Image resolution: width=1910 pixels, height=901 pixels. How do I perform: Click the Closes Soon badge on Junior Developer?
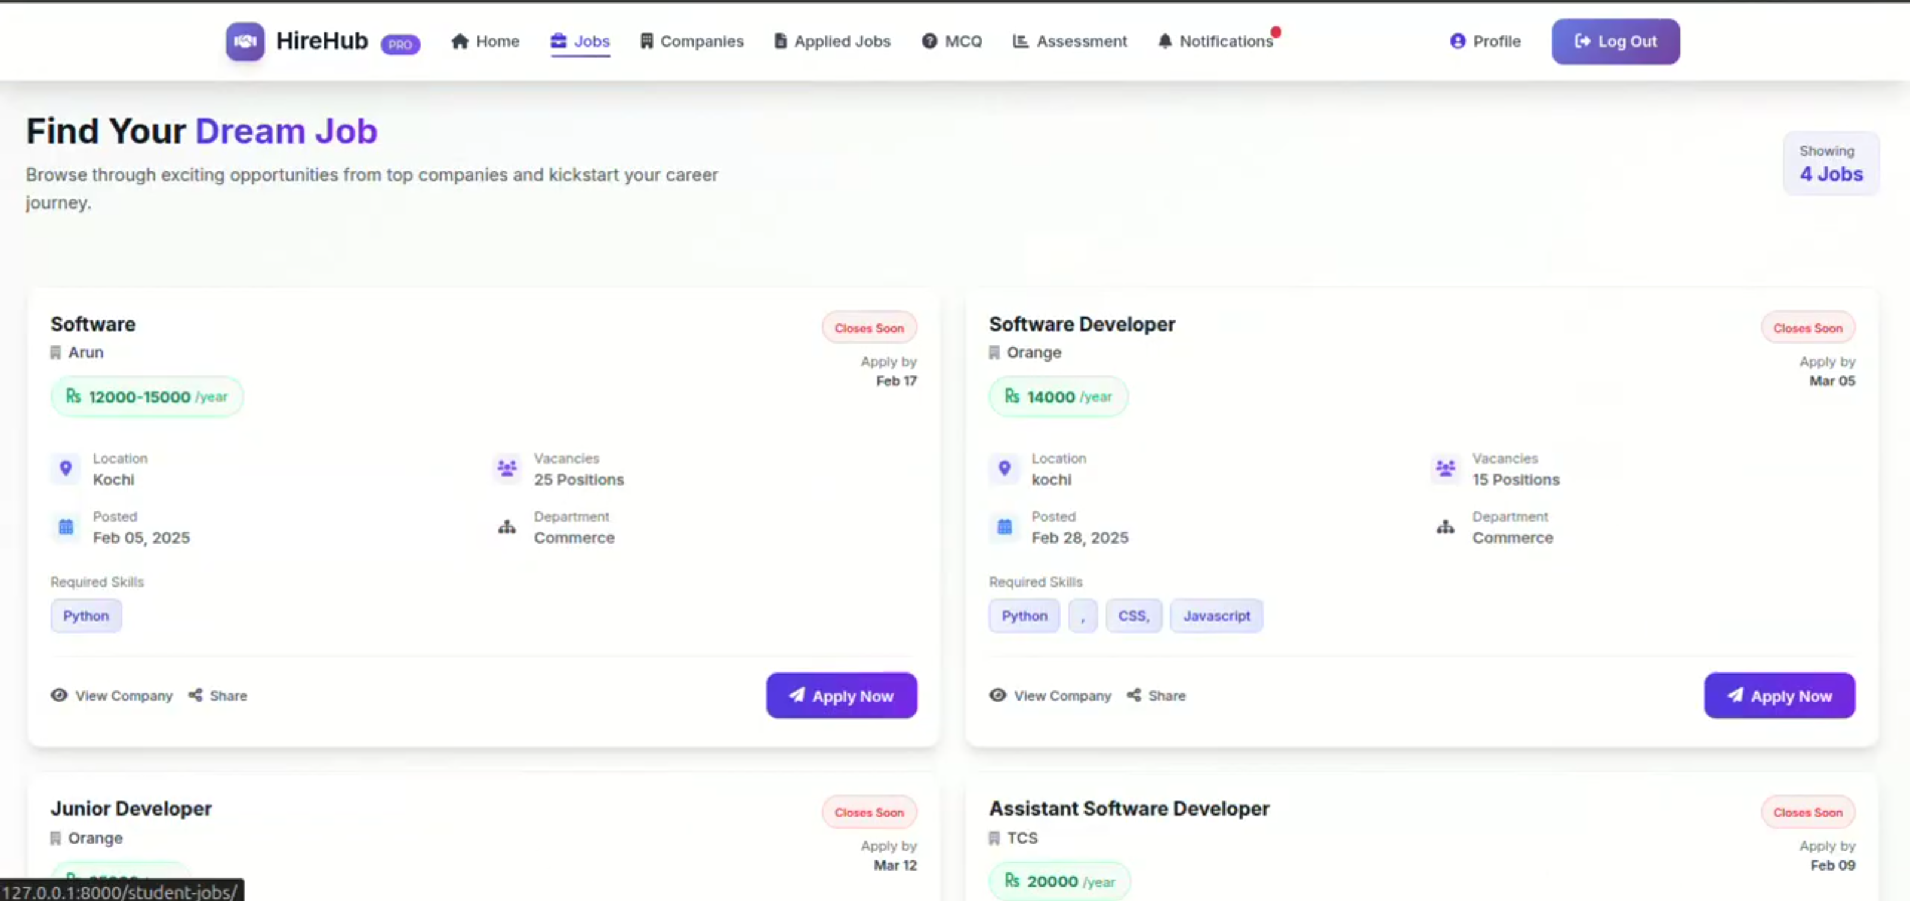(869, 812)
